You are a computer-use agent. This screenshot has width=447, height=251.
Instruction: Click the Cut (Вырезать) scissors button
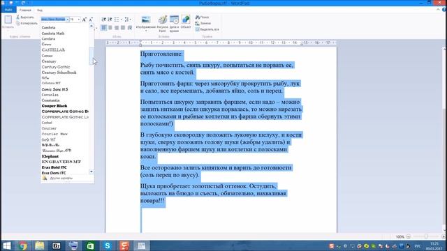click(25, 17)
